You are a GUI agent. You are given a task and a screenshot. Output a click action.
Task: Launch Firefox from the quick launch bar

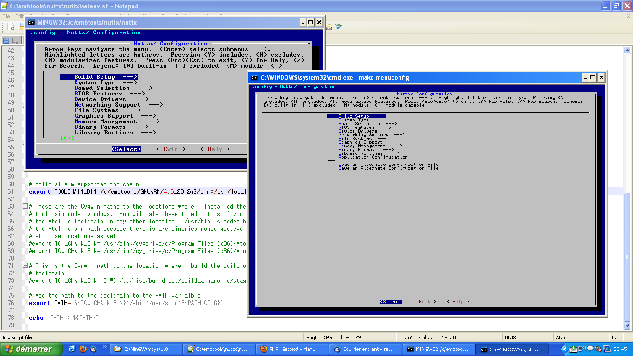(83, 349)
